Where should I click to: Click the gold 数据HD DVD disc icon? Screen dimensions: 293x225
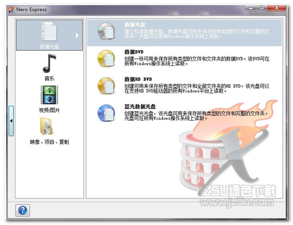click(106, 86)
